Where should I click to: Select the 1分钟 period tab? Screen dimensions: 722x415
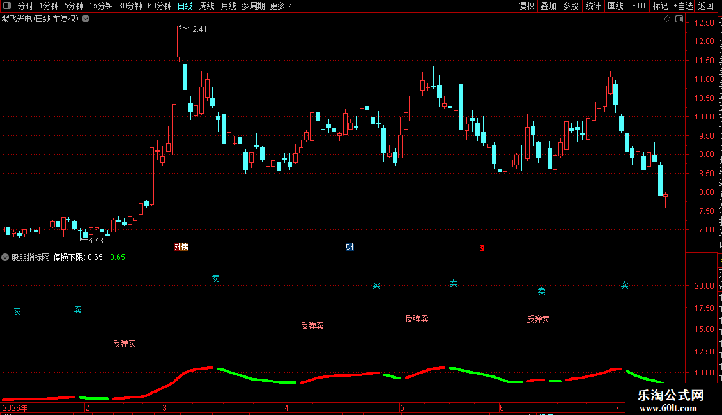(x=49, y=6)
